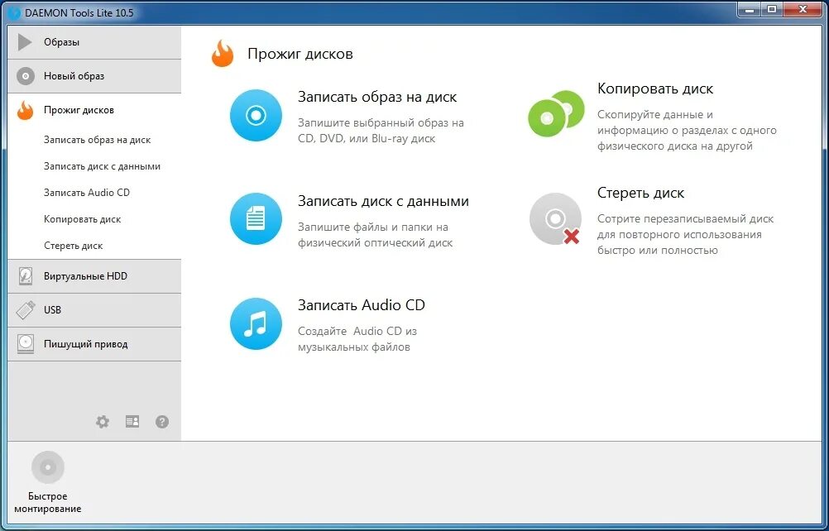Screen dimensions: 829x531
Task: Click the Стереть диск main heading
Action: (641, 193)
